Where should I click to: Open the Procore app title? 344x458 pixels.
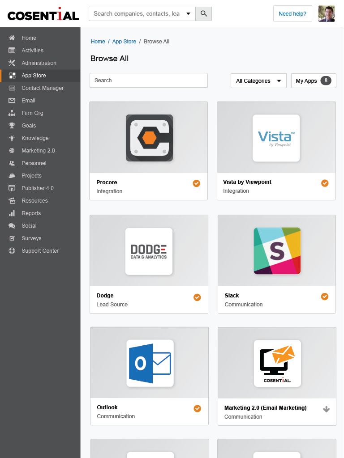[x=107, y=182]
